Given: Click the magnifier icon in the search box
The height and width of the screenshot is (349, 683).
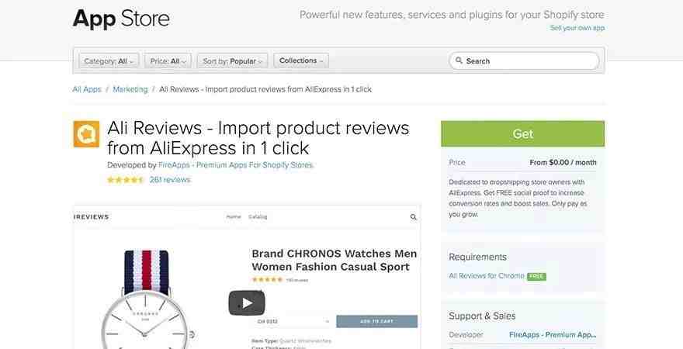Looking at the screenshot, I should (459, 60).
